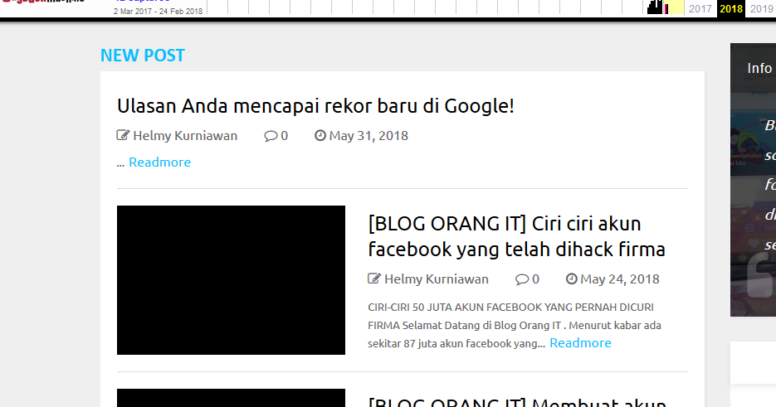
Task: Open Readmore link under the Google ulasan post
Action: (159, 162)
